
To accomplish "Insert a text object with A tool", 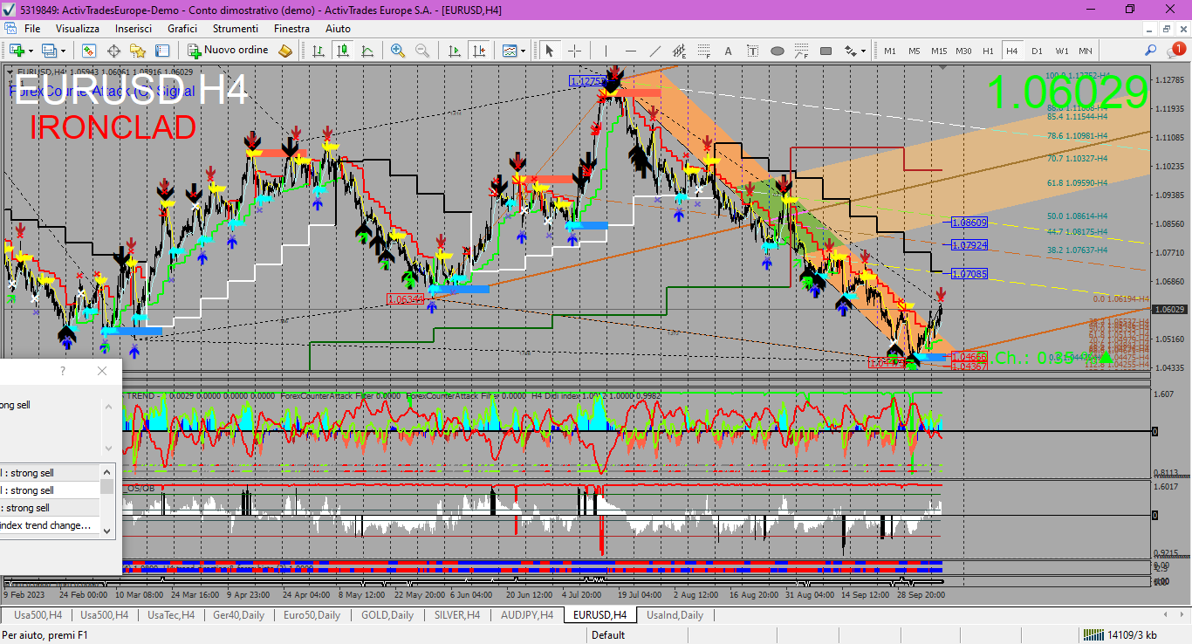I will 728,51.
